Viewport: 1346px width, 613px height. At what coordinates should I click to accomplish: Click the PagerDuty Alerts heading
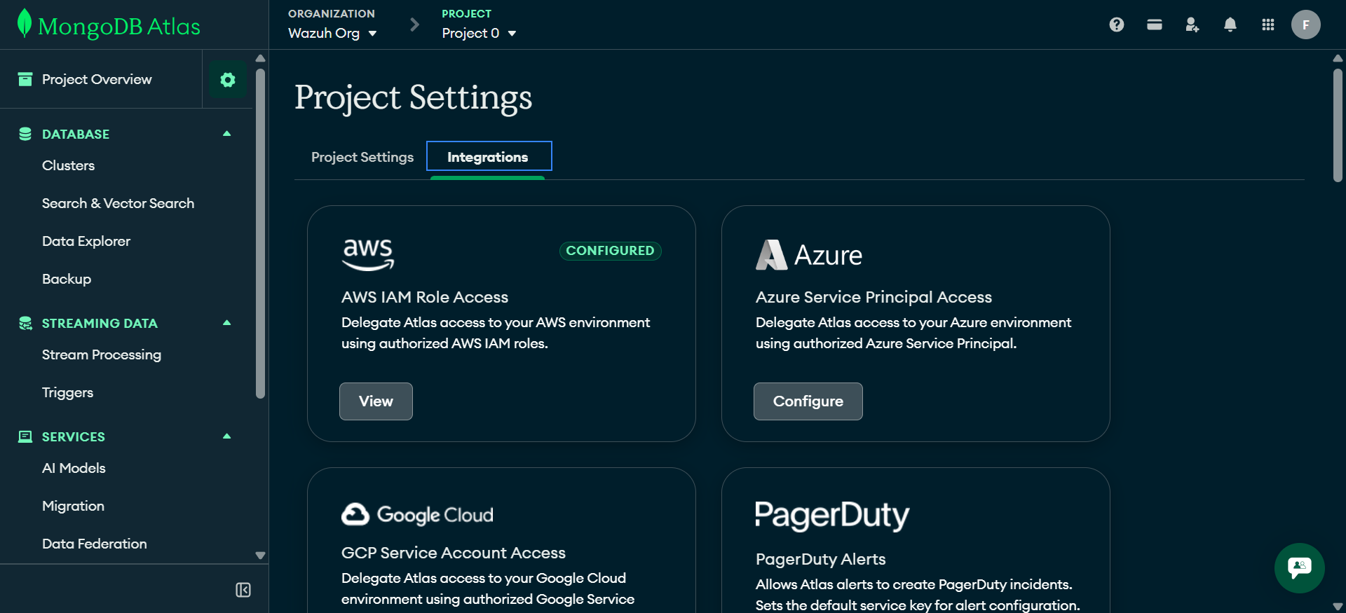tap(820, 559)
